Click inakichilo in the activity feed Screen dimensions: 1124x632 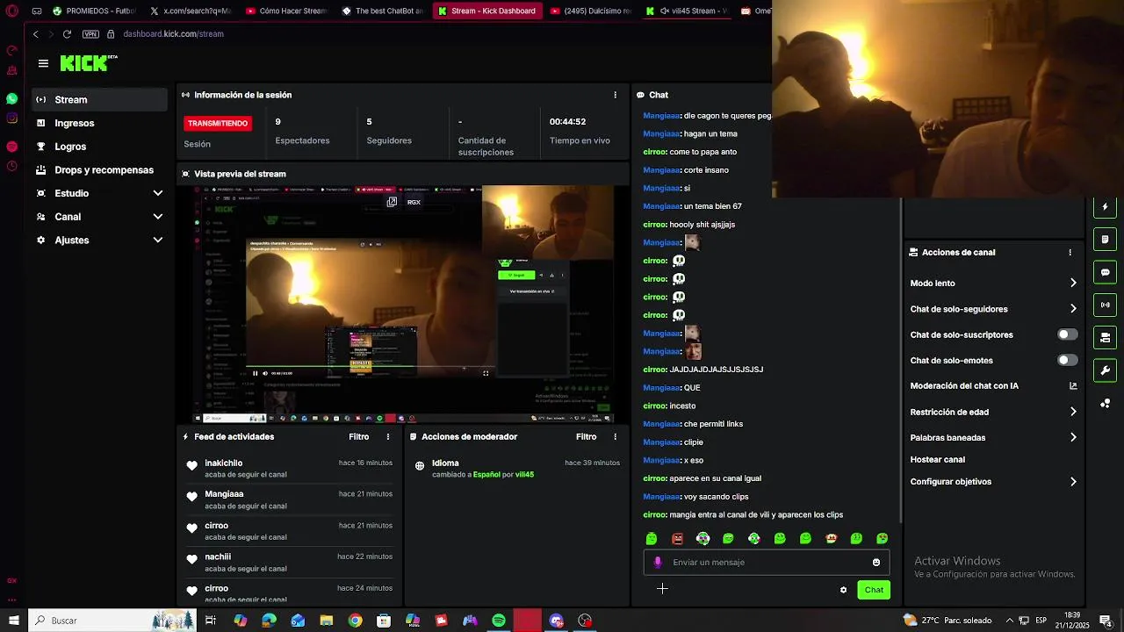click(x=223, y=463)
